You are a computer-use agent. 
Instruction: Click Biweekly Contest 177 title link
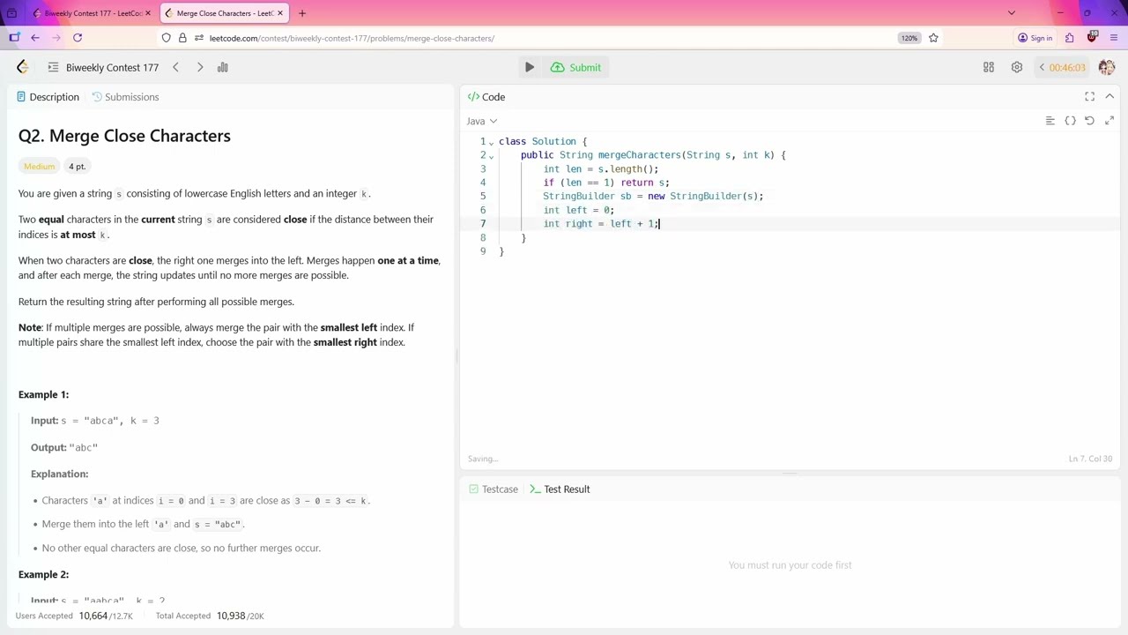click(112, 67)
